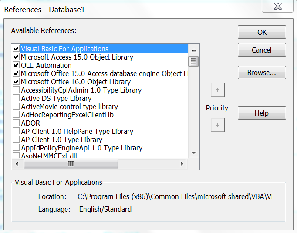Click Cancel button
The width and height of the screenshot is (297, 233).
point(262,50)
